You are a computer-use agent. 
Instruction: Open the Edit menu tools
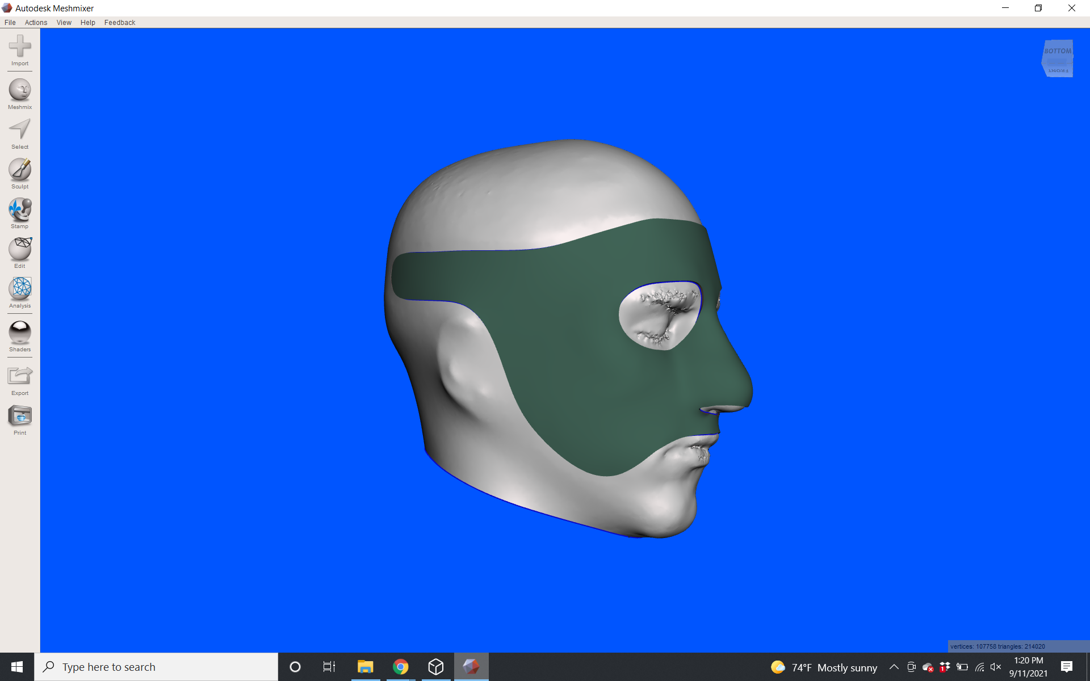[x=19, y=251]
